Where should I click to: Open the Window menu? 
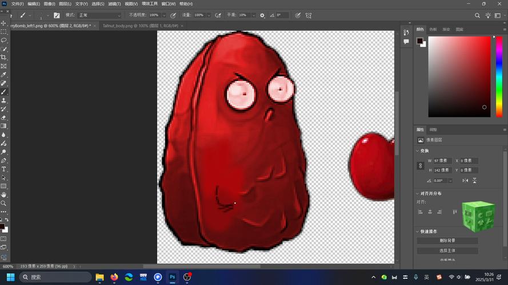pyautogui.click(x=169, y=4)
